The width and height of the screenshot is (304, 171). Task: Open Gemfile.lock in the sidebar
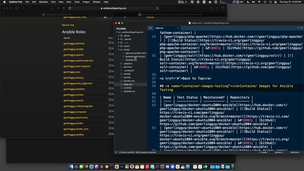[129, 81]
